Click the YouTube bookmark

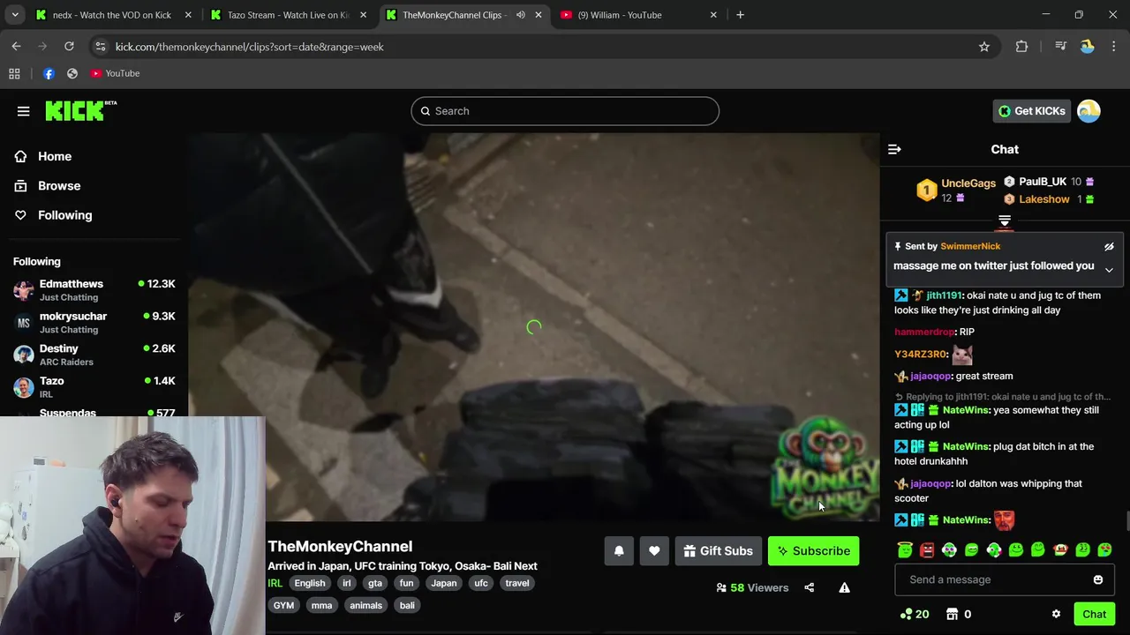click(115, 73)
